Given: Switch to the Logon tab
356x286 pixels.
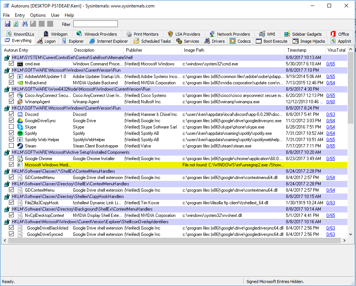Looking at the screenshot, I should (x=47, y=41).
